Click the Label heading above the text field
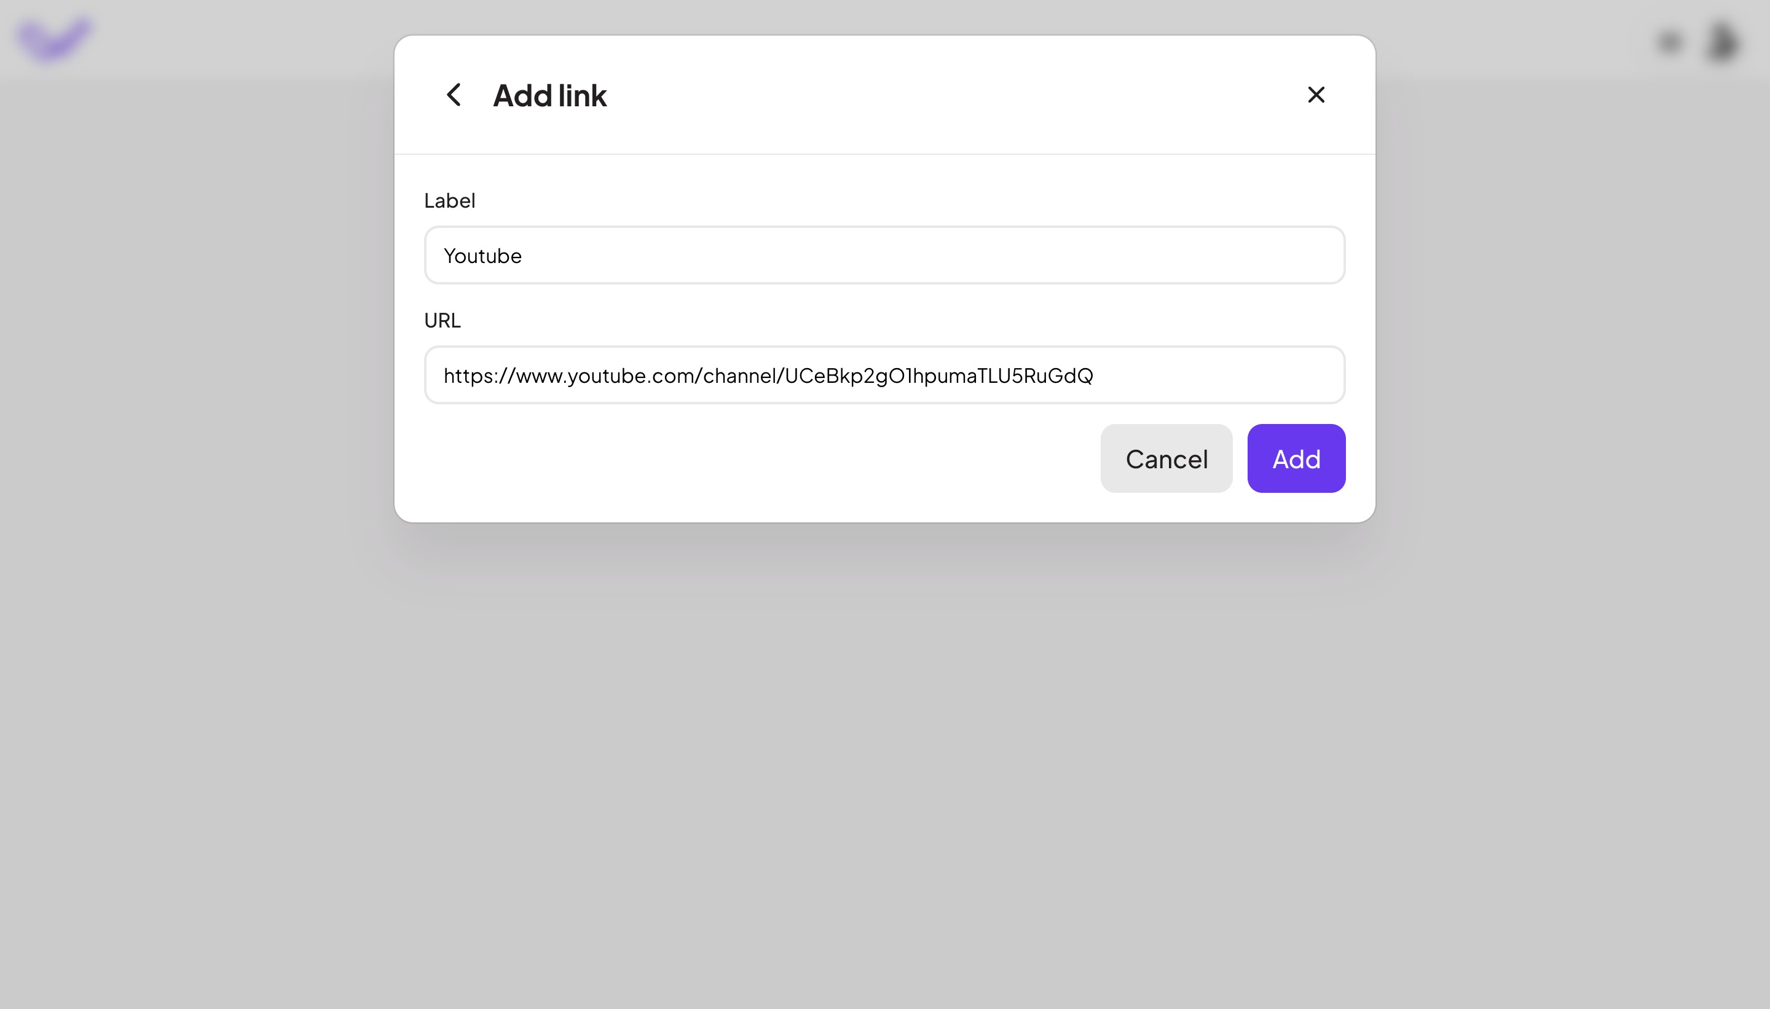 449,200
